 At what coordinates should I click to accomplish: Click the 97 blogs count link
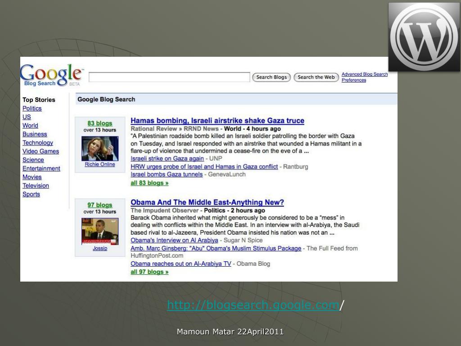click(99, 205)
